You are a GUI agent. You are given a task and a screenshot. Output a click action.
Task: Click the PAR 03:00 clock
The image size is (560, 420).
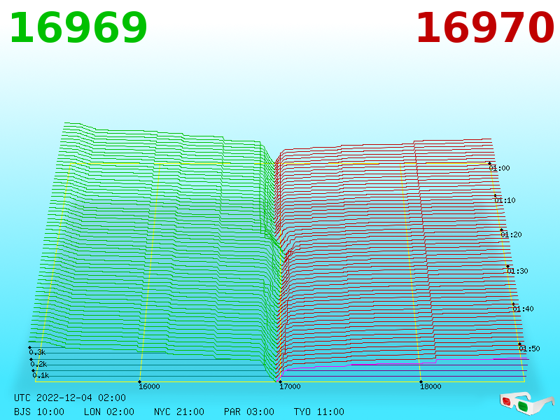click(249, 412)
